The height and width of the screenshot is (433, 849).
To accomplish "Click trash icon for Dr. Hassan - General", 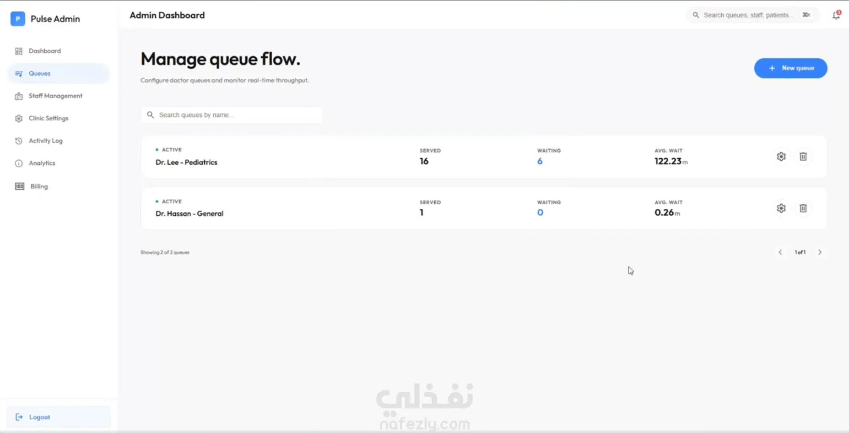I will (803, 208).
